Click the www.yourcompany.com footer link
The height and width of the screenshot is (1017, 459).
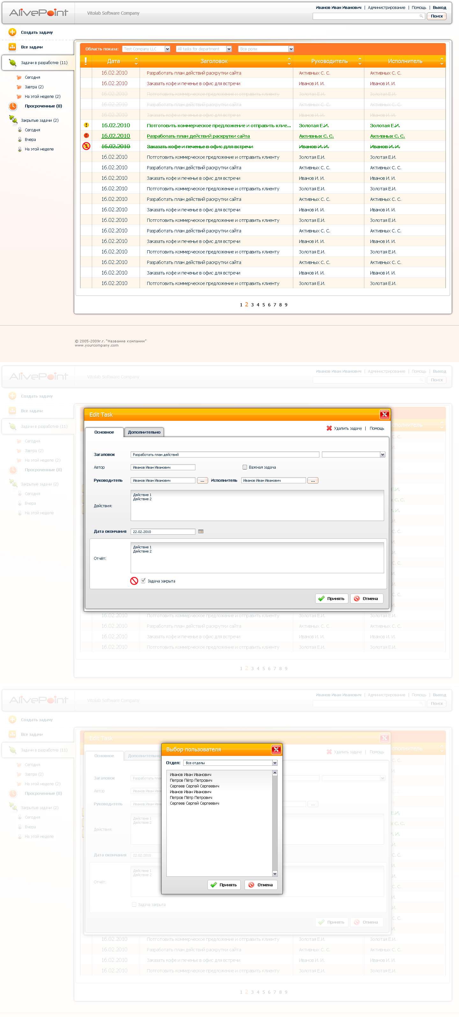97,346
